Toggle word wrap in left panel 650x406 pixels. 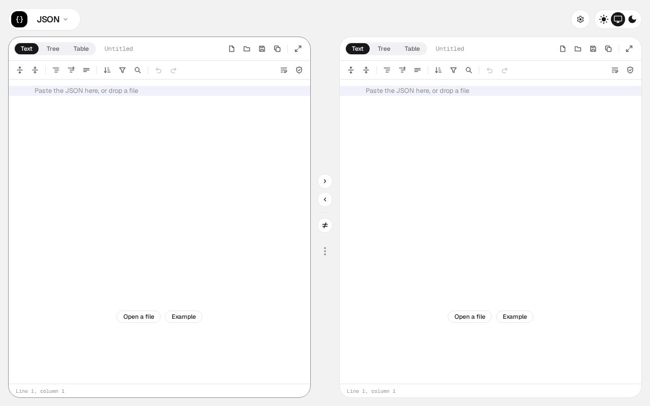point(284,70)
